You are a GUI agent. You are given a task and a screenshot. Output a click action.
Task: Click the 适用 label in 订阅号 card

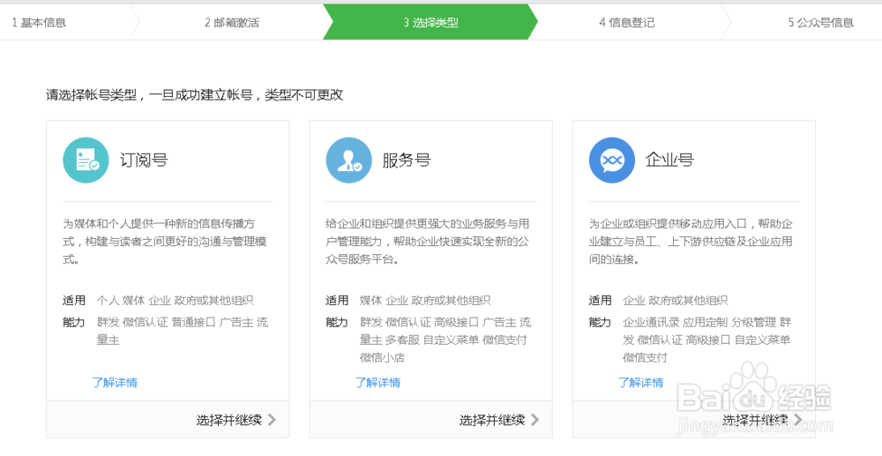click(x=74, y=300)
